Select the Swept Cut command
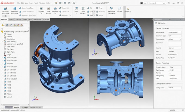 (64, 8)
